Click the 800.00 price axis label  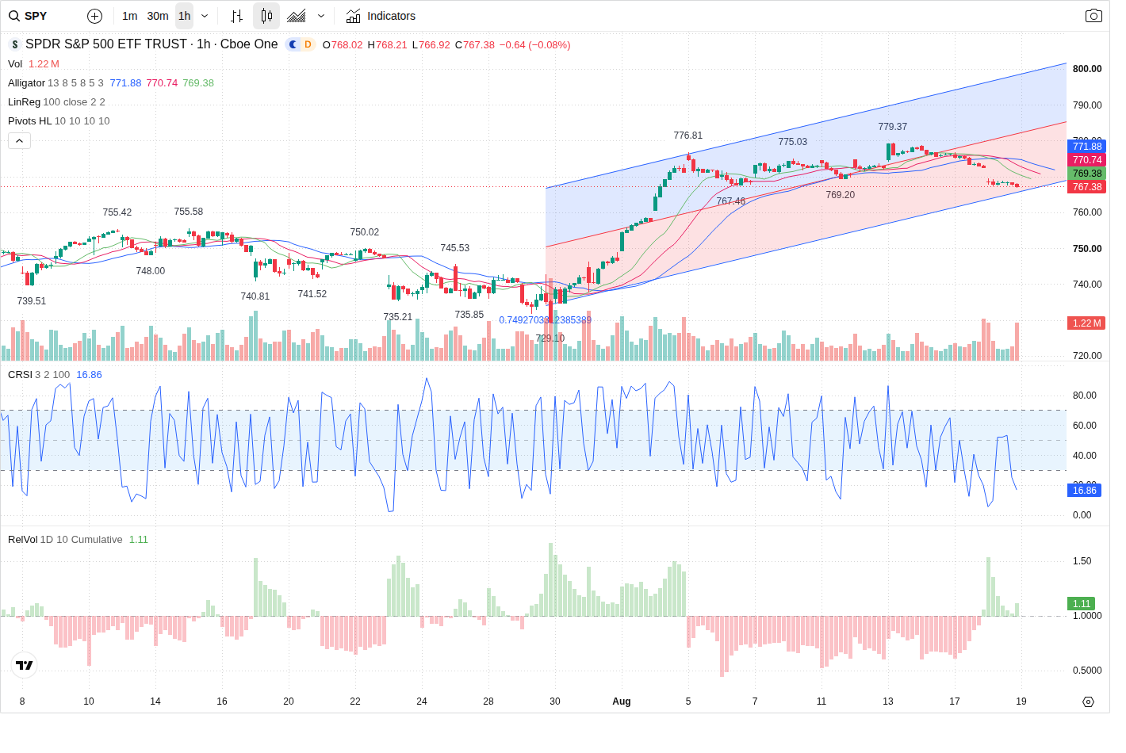[x=1087, y=69]
